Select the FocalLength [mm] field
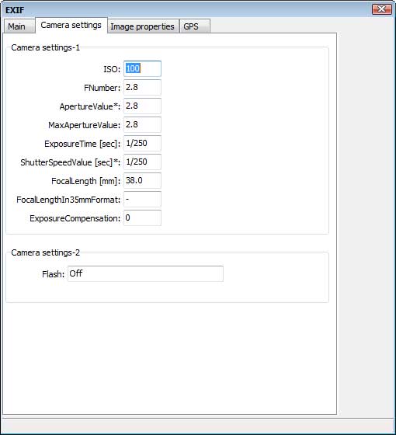396x435 pixels. pos(142,180)
